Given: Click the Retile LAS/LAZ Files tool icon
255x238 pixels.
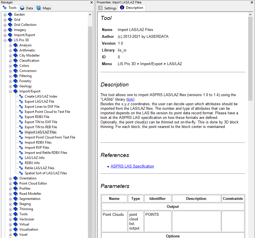Looking at the screenshot, I should [x=21, y=168].
